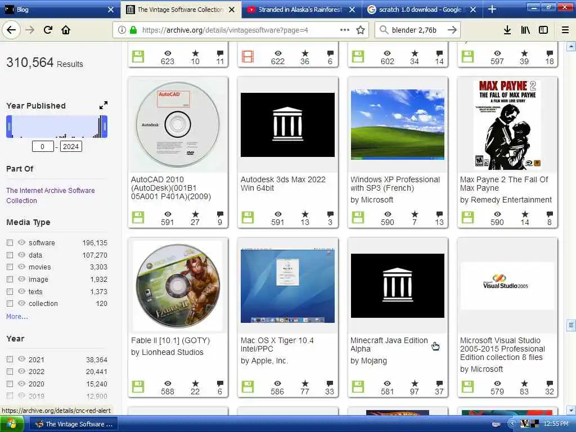
Task: Show only year 2021 using eye toggle
Action: [x=22, y=359]
